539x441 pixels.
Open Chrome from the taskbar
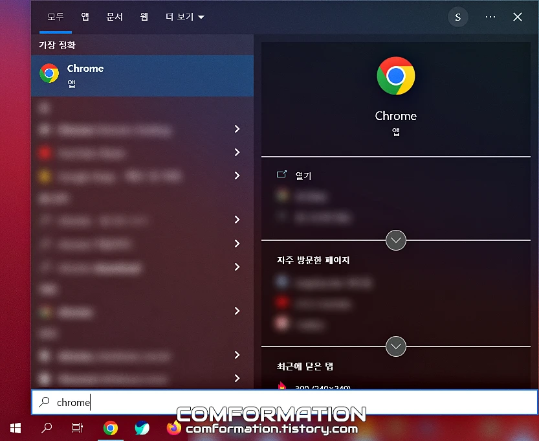point(111,428)
